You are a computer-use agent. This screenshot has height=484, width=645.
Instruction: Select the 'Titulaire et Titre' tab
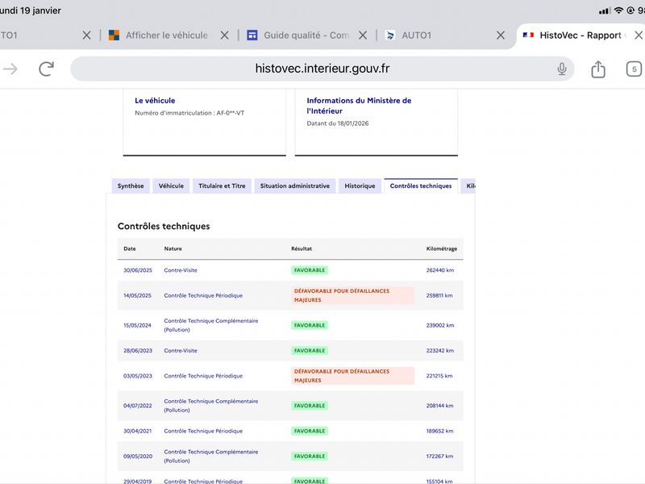click(222, 186)
